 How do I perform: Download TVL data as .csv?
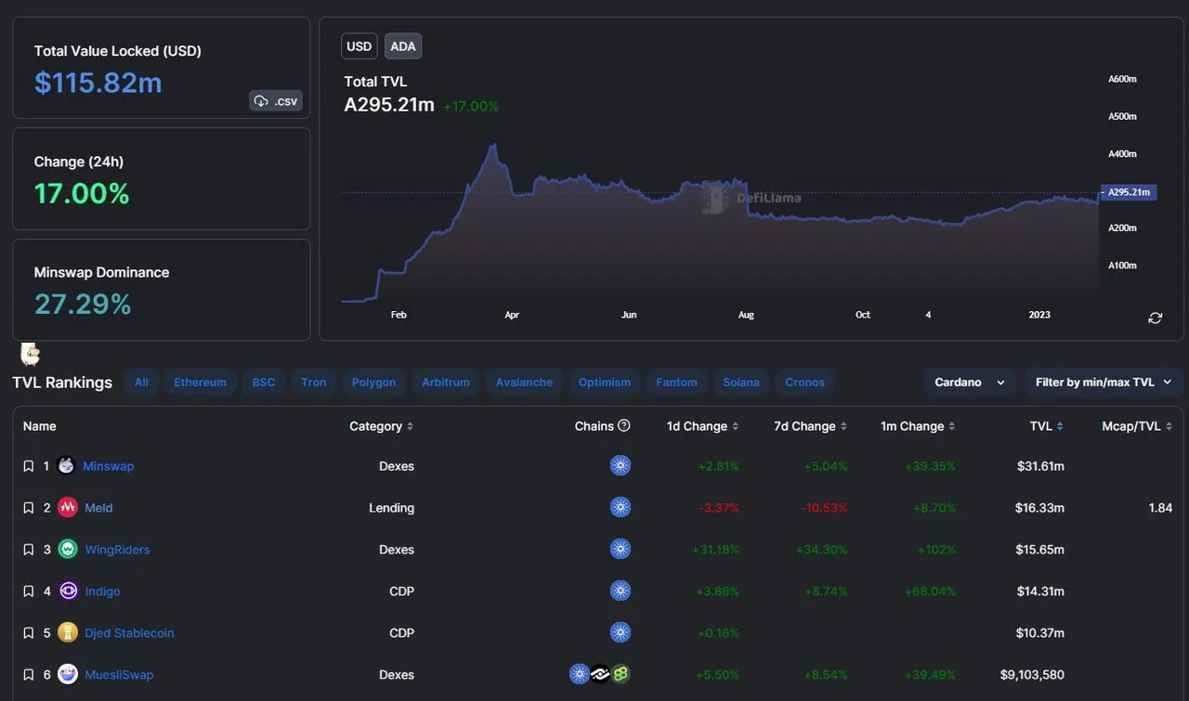tap(276, 100)
